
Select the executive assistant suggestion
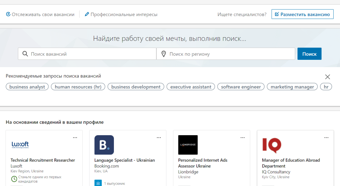191,87
